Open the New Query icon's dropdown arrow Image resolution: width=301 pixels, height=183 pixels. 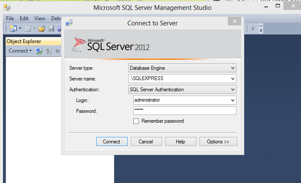[x=20, y=28]
